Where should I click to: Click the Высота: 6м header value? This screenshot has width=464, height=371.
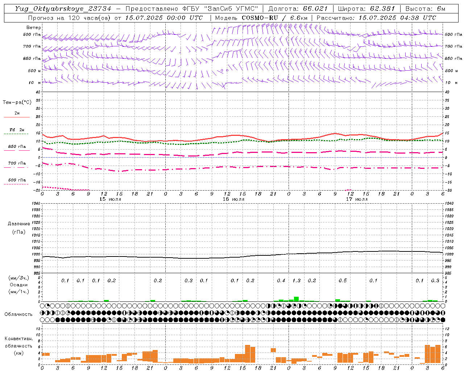[x=425, y=9]
